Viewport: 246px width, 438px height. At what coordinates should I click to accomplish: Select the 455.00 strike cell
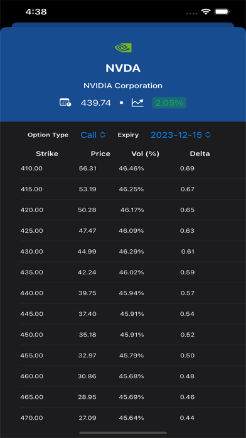click(32, 356)
